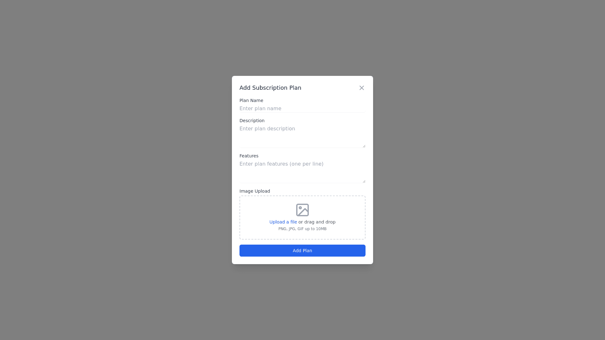Screen dimensions: 605x340
Task: Click the 'or drag and drop' text
Action: pyautogui.click(x=317, y=222)
